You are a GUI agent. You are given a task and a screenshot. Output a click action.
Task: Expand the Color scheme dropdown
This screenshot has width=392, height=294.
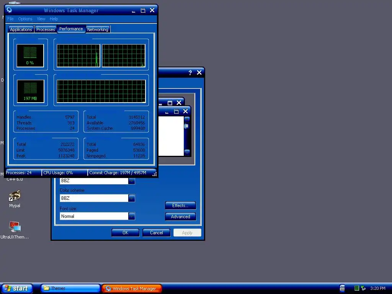132,198
